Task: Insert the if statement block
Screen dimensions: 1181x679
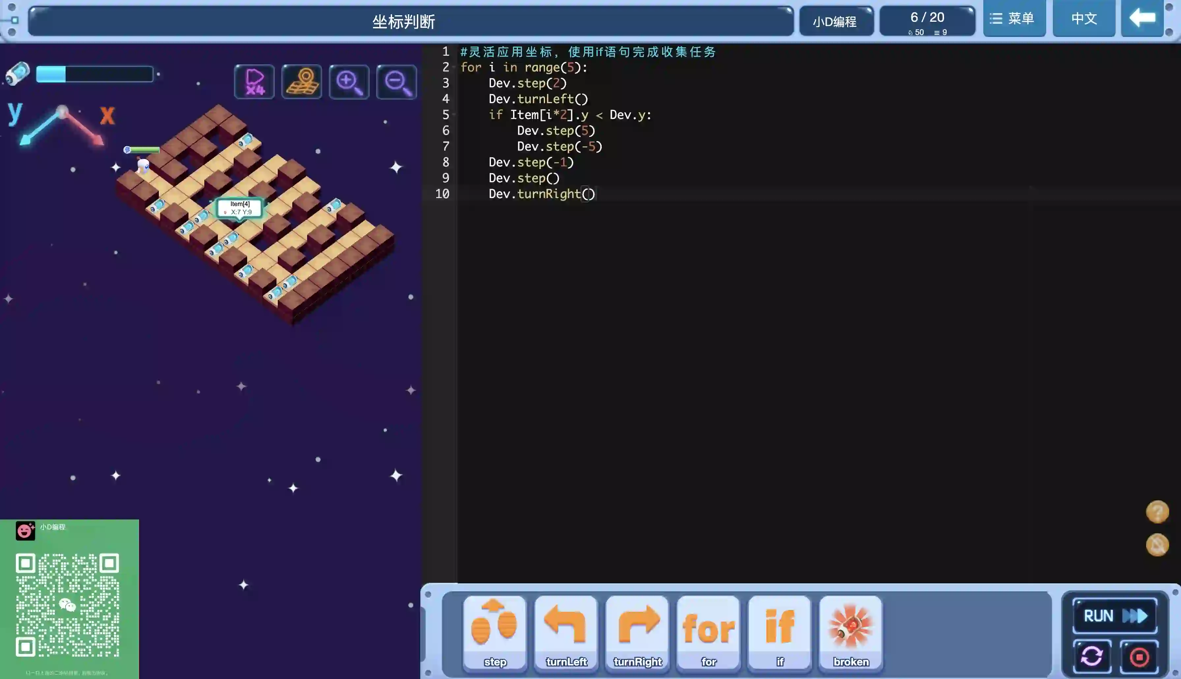Action: coord(780,632)
